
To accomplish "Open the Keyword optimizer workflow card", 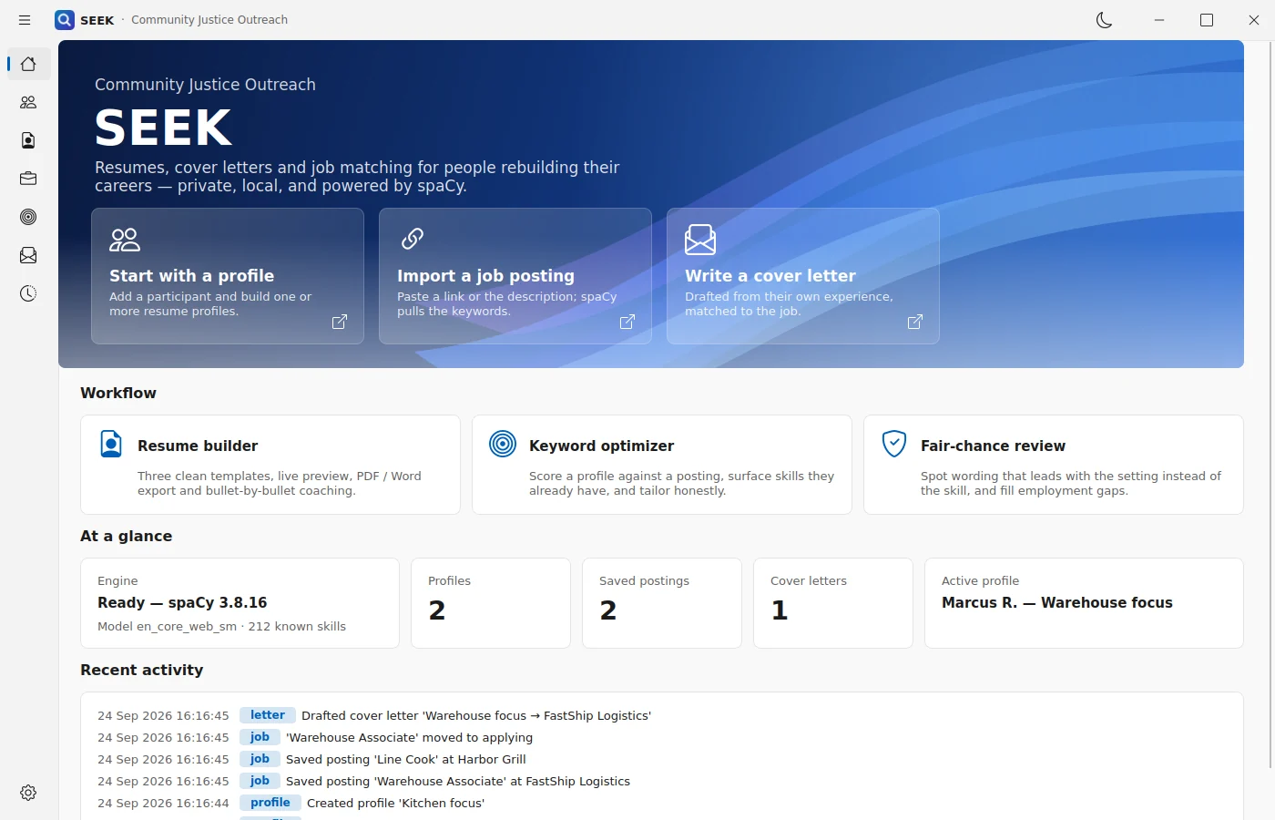I will click(662, 465).
